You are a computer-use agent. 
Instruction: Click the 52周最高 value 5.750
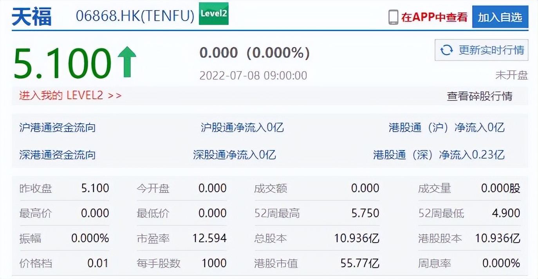[x=365, y=213]
